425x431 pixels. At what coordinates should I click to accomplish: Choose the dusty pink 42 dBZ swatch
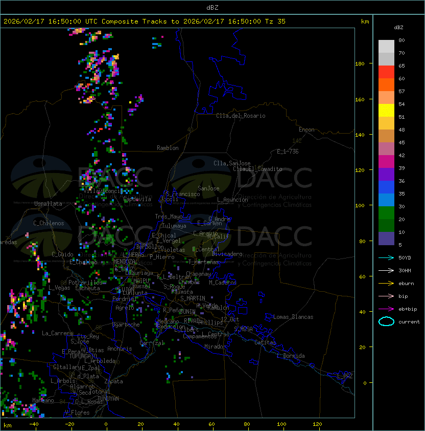(386, 149)
